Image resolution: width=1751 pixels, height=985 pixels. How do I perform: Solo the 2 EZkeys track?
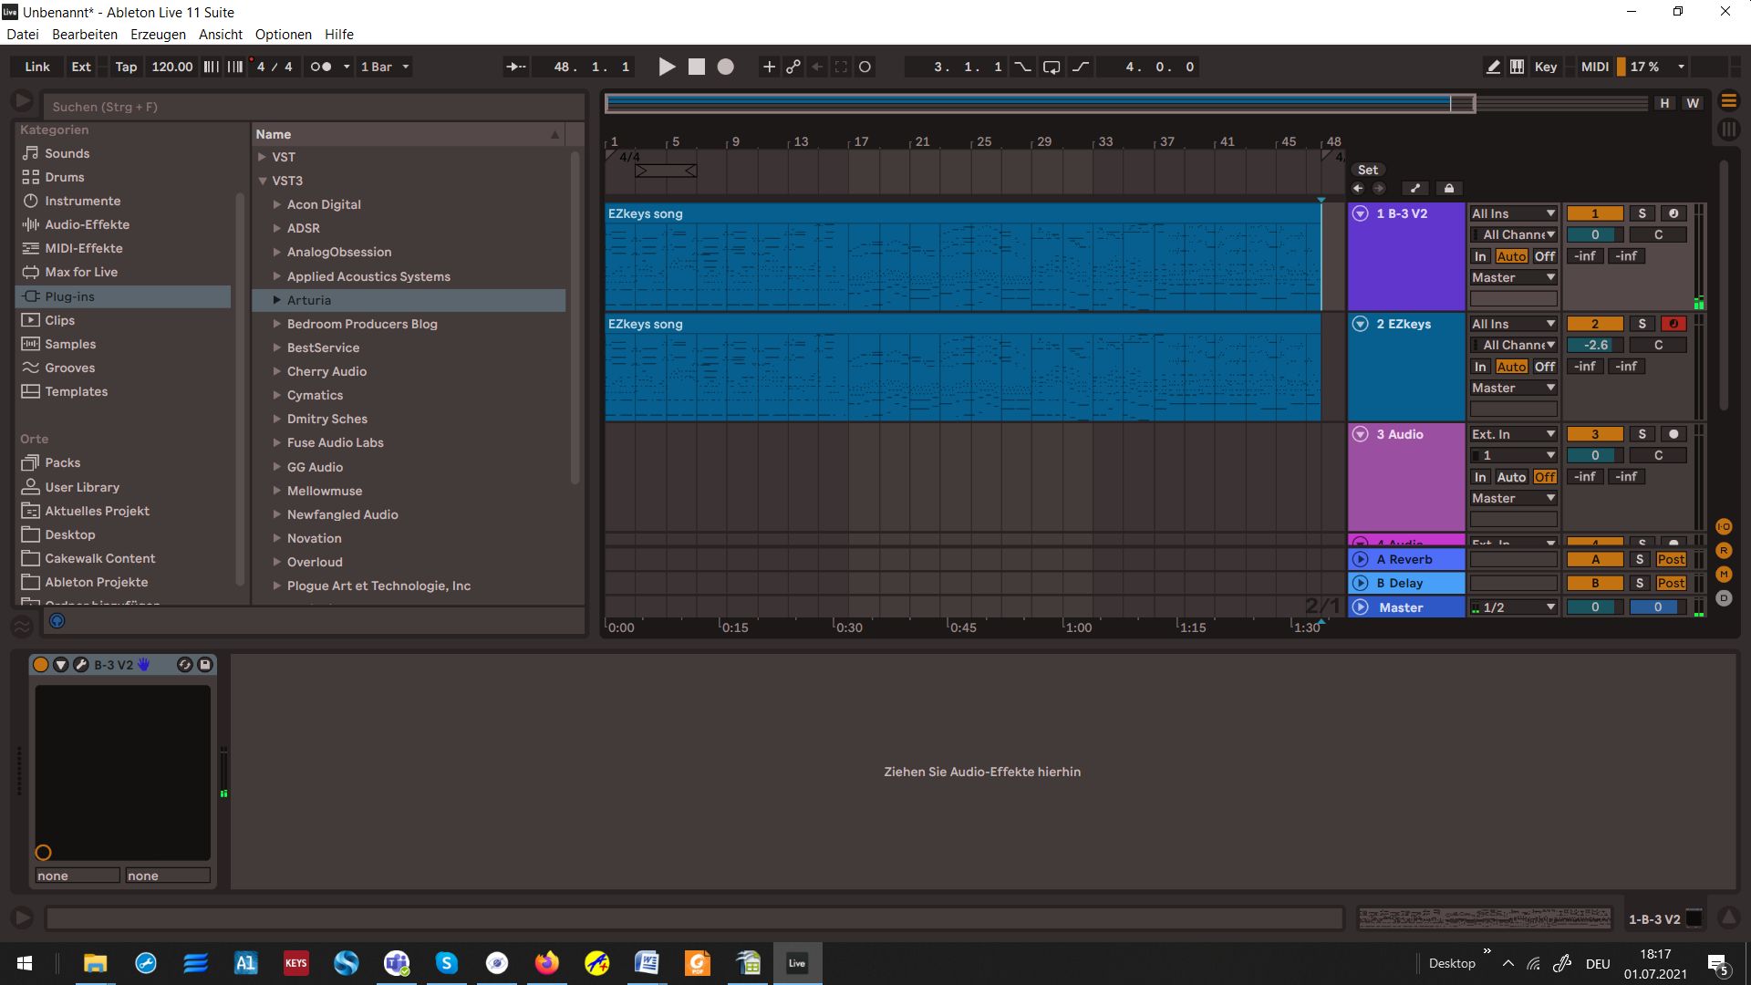[x=1642, y=324]
